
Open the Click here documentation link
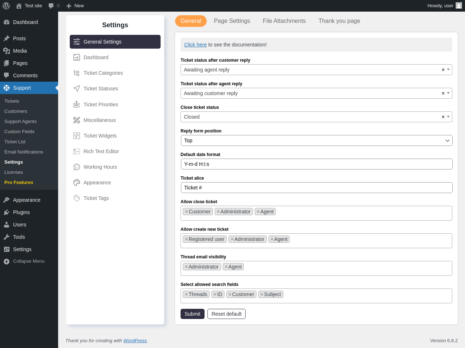[x=195, y=45]
